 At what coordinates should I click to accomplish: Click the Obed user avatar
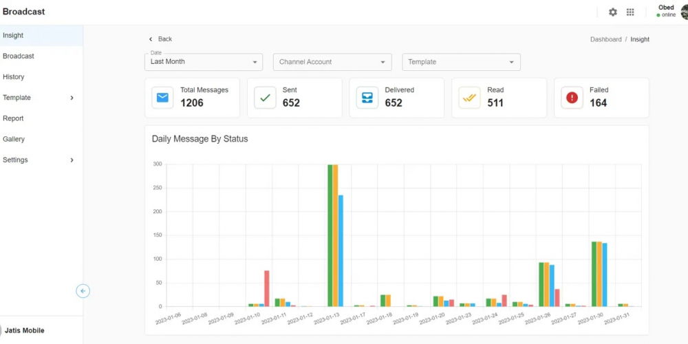click(x=684, y=12)
